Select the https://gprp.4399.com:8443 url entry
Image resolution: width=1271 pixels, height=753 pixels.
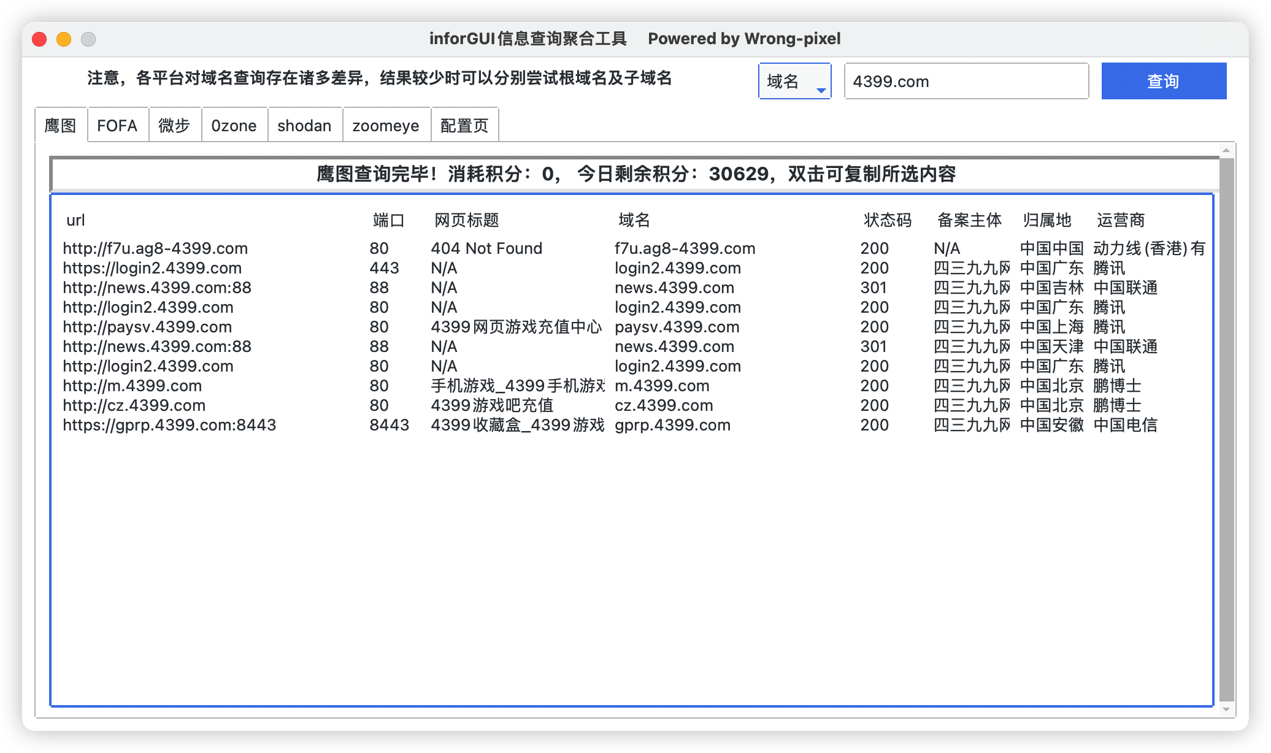(x=169, y=425)
